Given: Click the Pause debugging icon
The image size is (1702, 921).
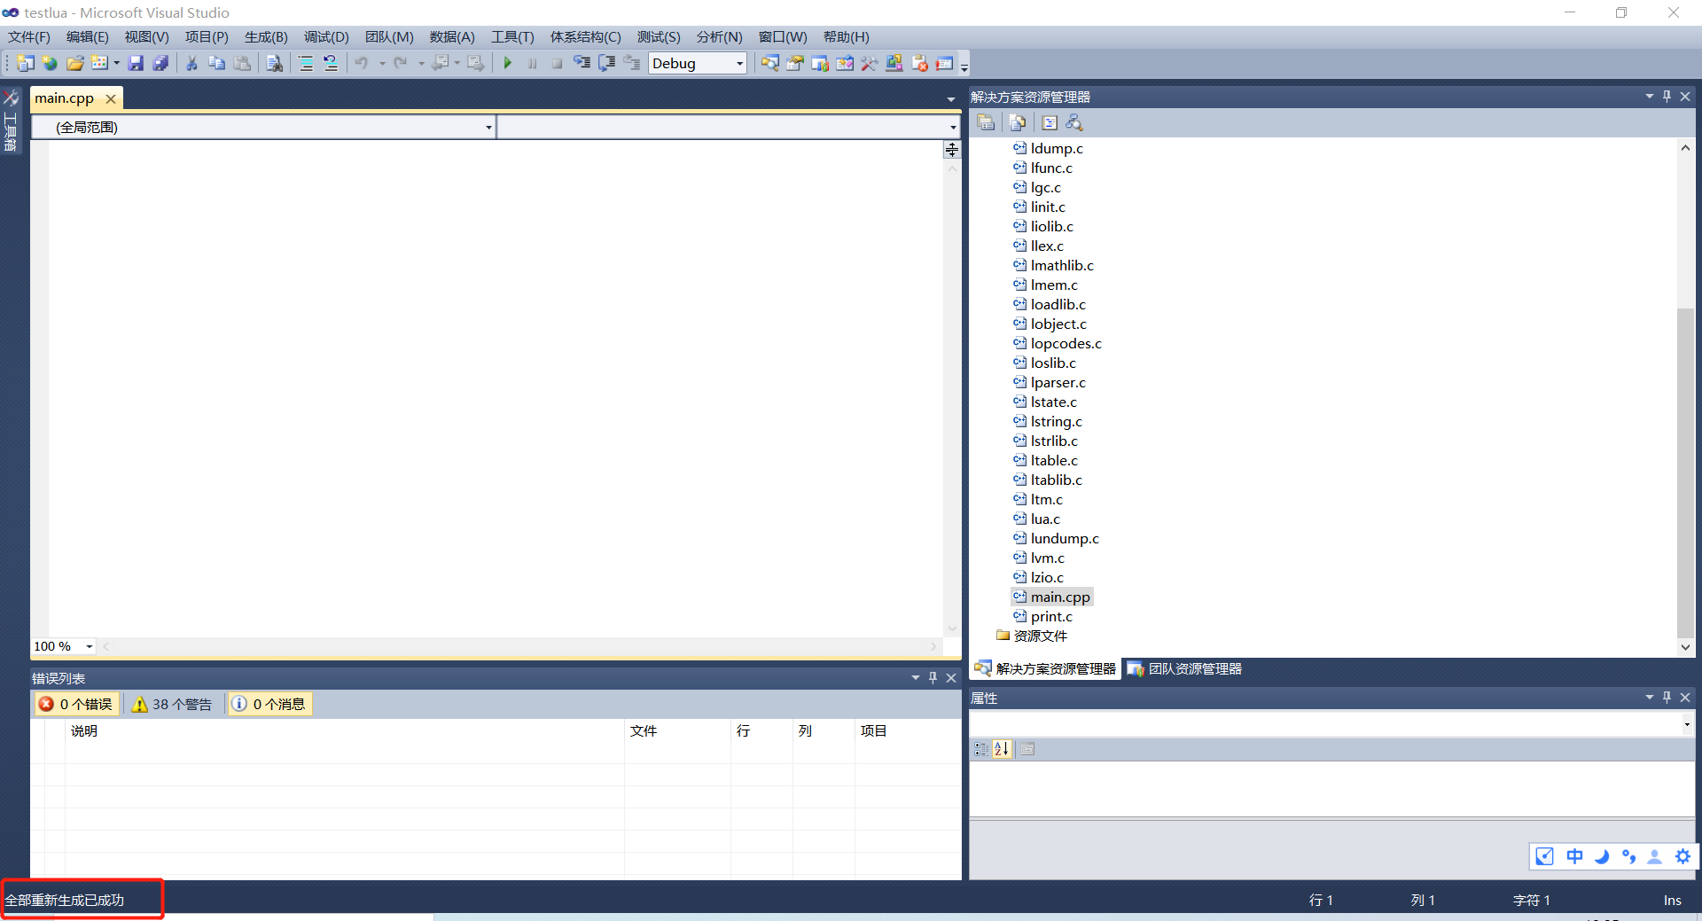Looking at the screenshot, I should (x=533, y=63).
